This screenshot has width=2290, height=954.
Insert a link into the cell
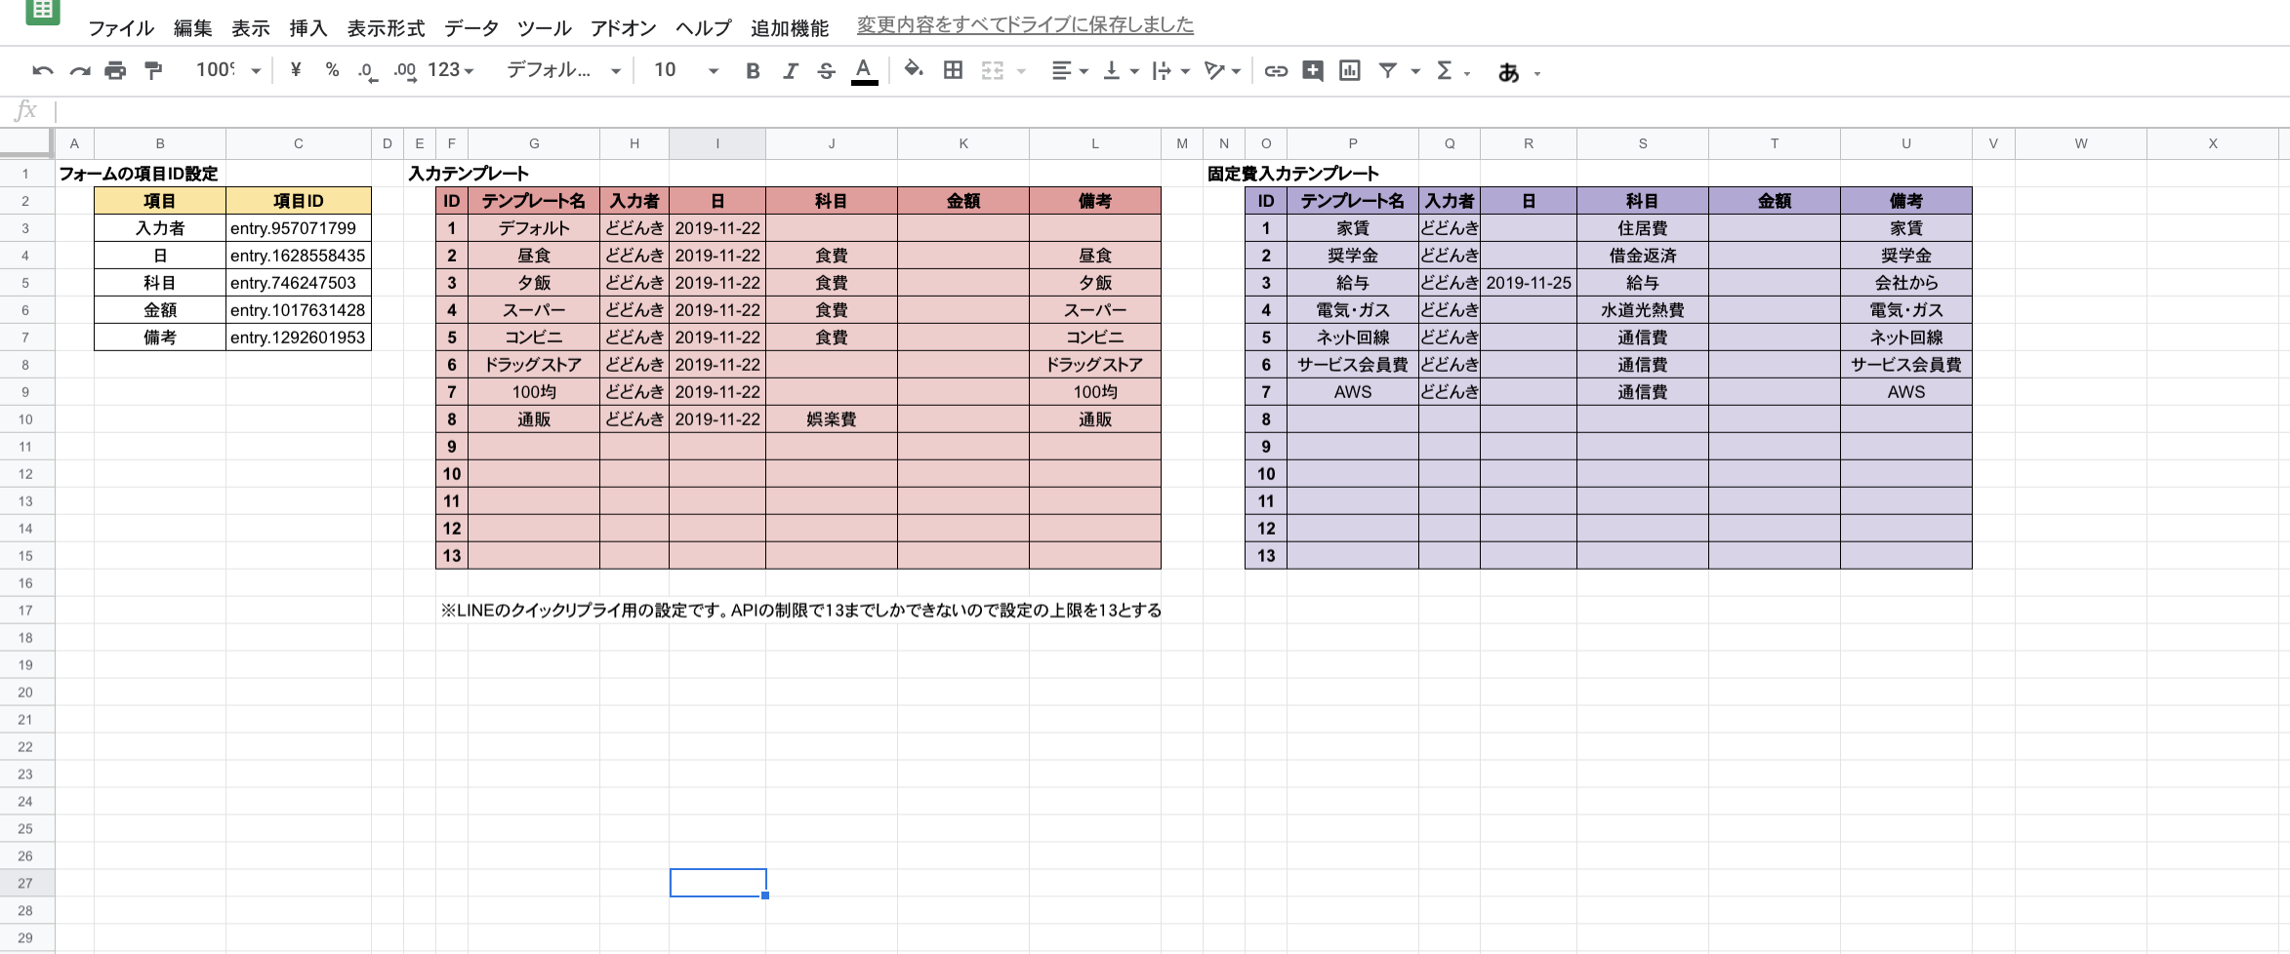tap(1274, 71)
